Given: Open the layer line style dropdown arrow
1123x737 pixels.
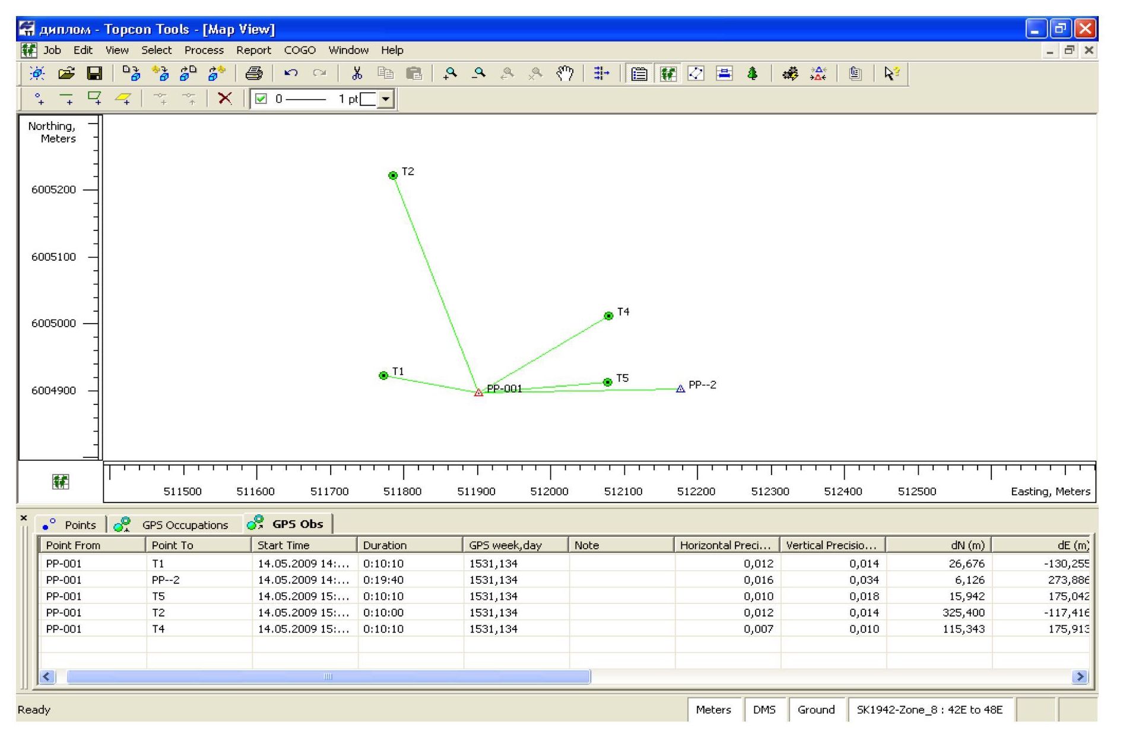Looking at the screenshot, I should click(x=386, y=99).
